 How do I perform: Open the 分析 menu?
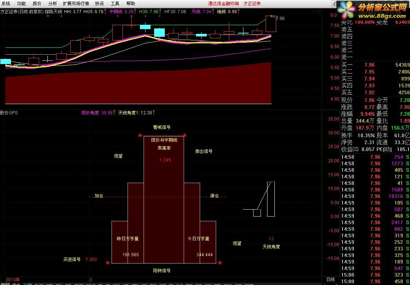(52, 3)
